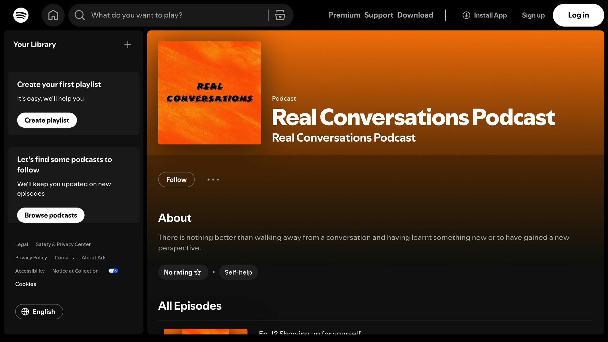Click the globe icon on the English button
The image size is (608, 342).
coord(25,312)
